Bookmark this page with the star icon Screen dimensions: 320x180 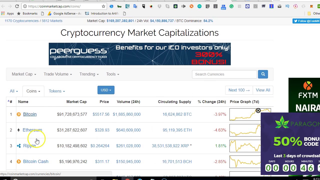tap(103, 6)
